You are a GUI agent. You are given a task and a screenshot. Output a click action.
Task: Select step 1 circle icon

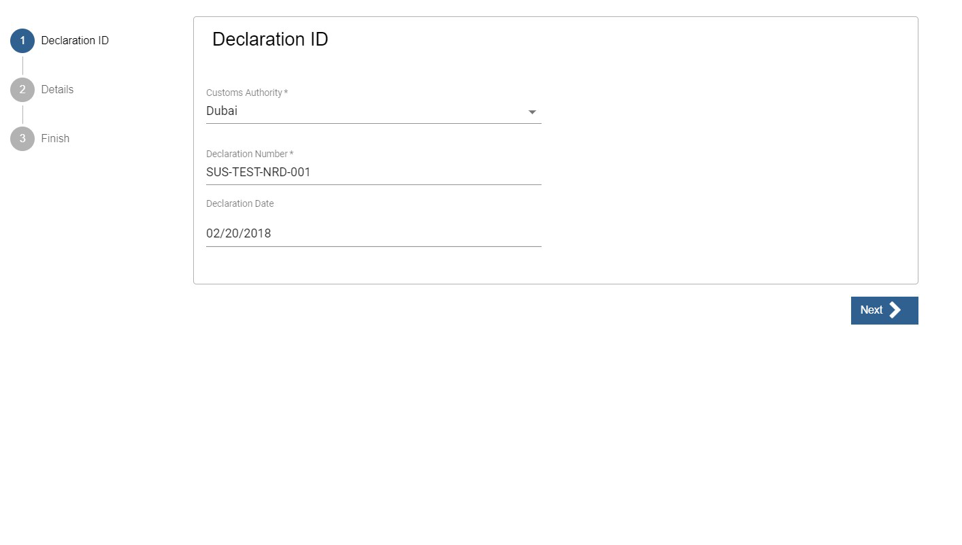(x=22, y=41)
